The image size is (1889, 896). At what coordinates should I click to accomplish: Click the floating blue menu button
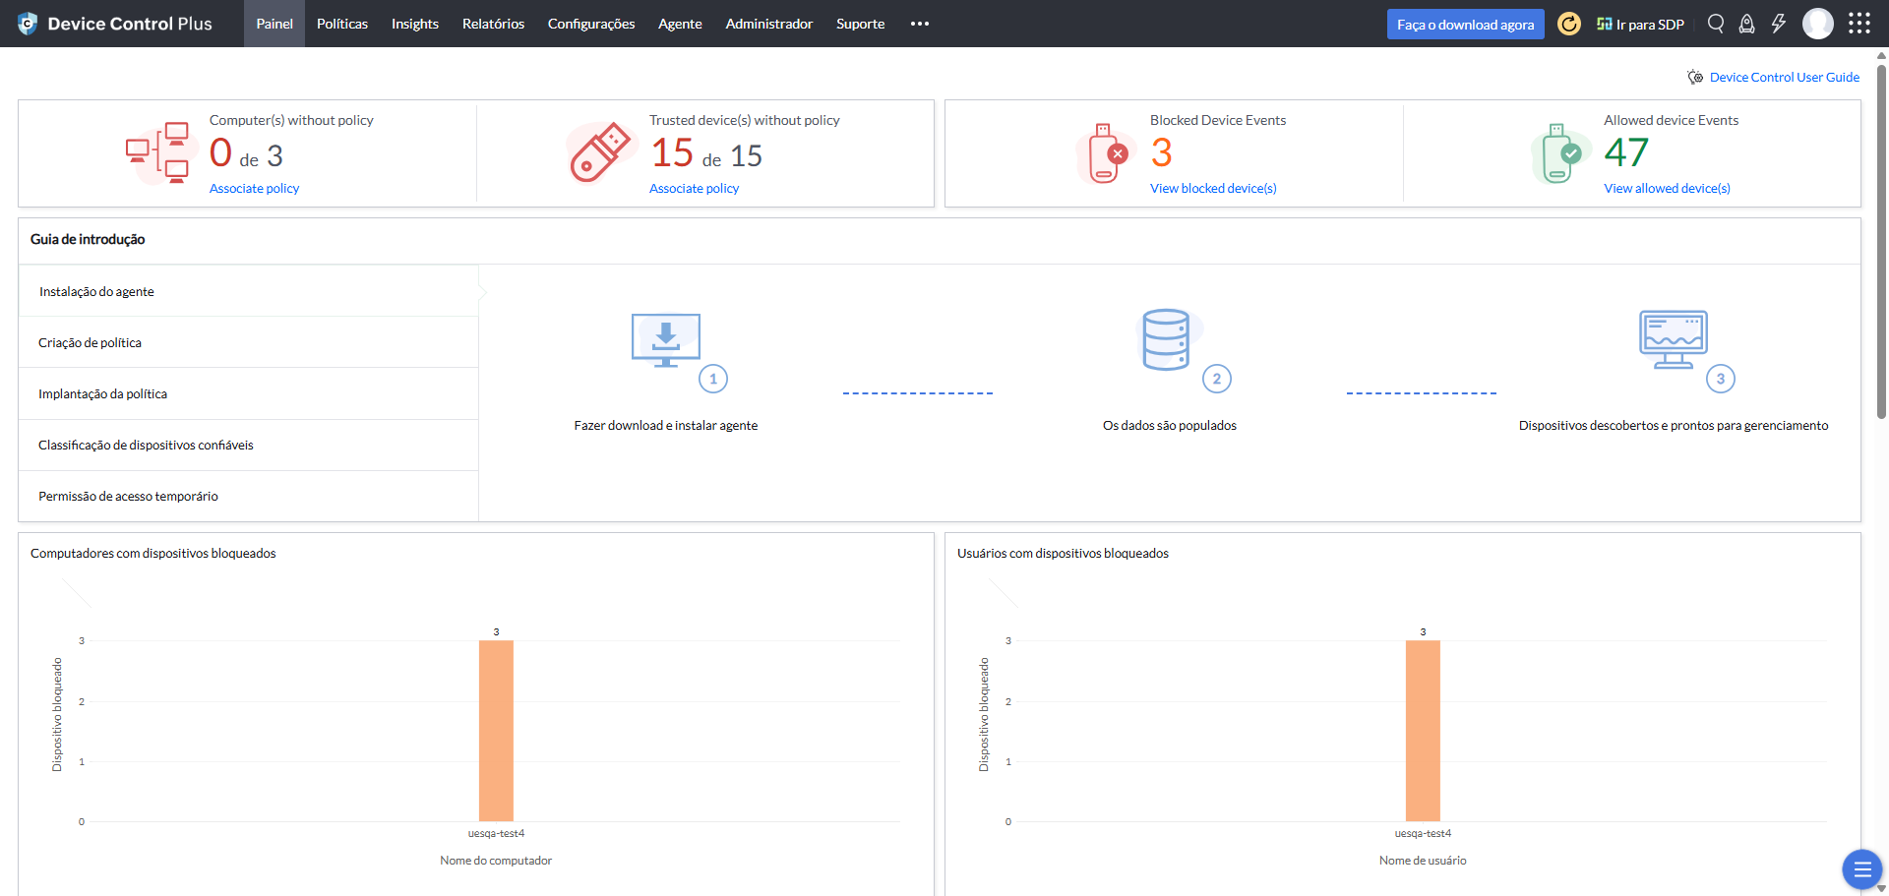(x=1861, y=869)
